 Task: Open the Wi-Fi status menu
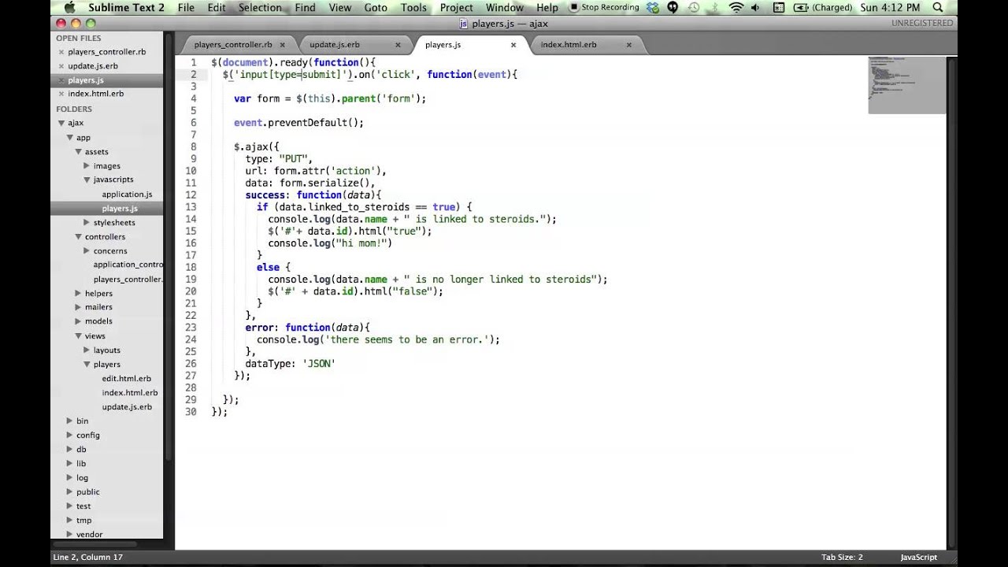(x=736, y=8)
